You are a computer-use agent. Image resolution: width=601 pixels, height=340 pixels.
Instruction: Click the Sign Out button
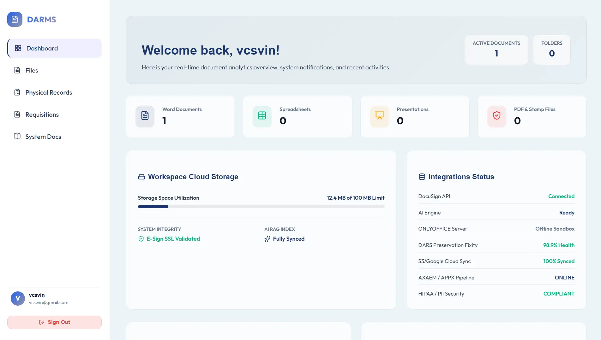[55, 322]
